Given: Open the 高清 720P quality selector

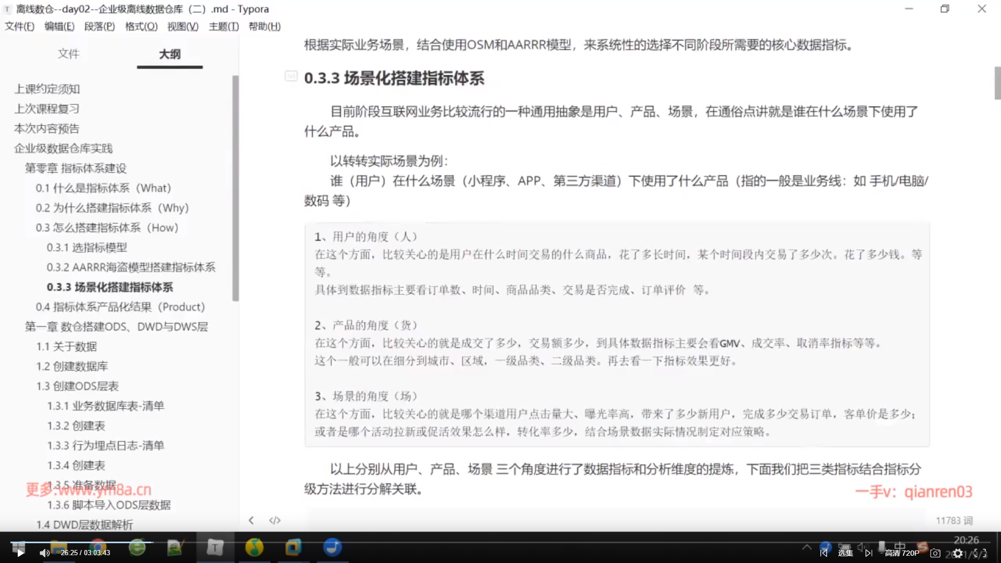Looking at the screenshot, I should 902,553.
